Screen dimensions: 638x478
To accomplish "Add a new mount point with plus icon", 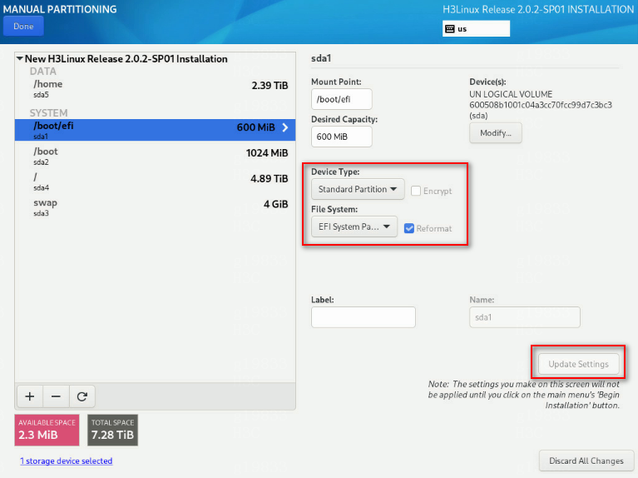I will point(30,396).
